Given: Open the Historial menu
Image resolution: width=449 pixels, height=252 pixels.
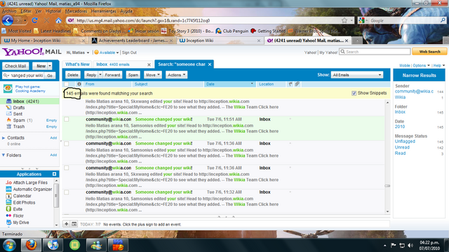Looking at the screenshot, I should [53, 11].
